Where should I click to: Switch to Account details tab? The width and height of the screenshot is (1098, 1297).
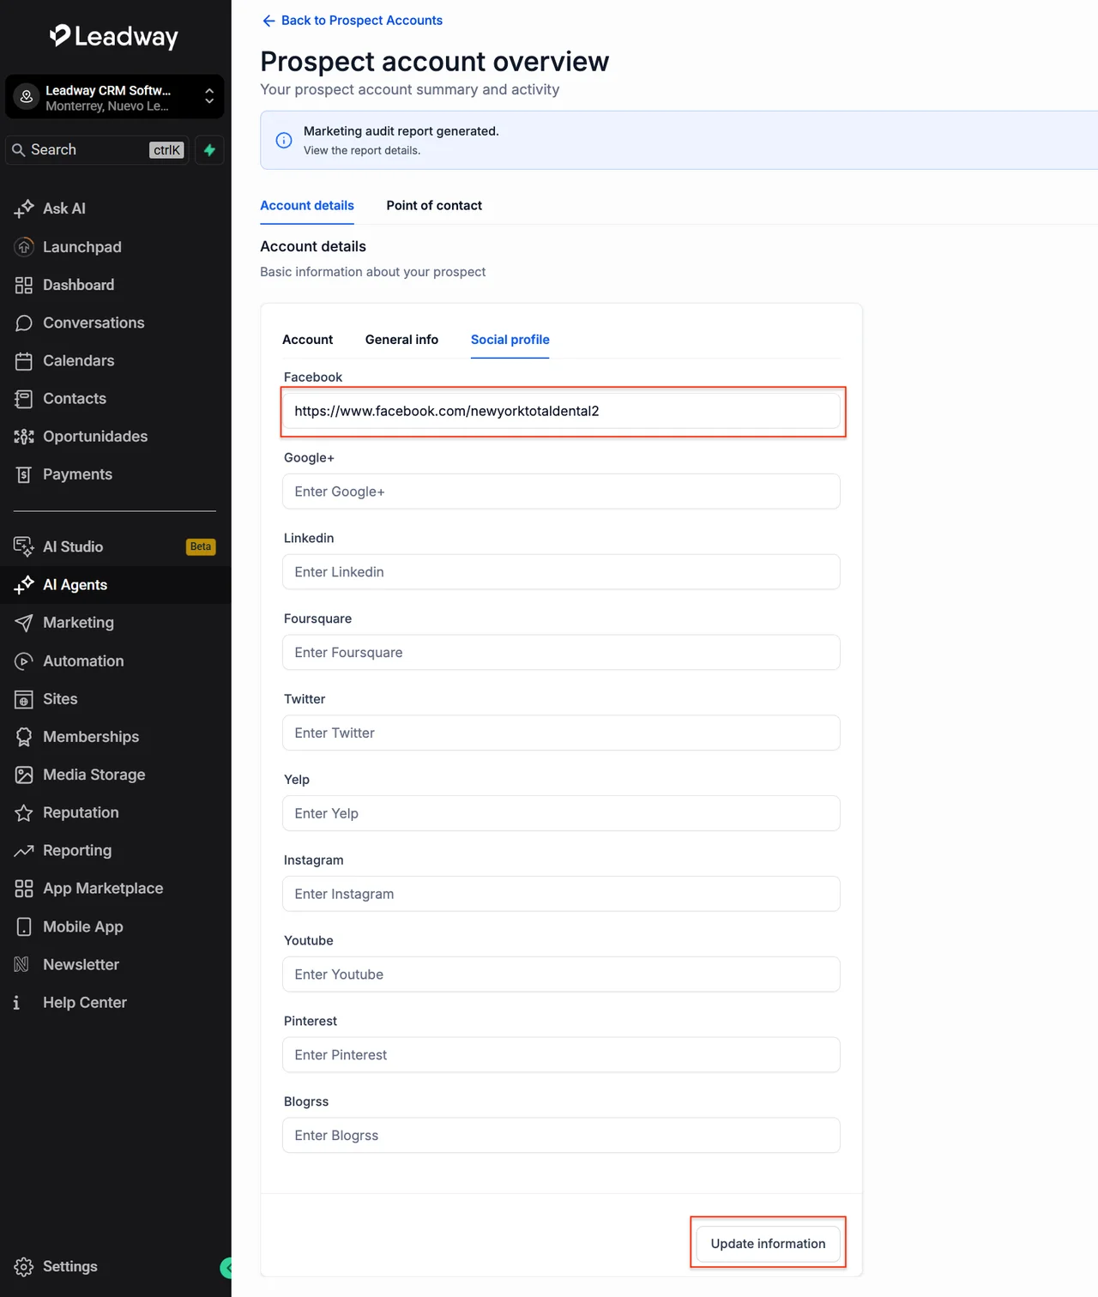click(307, 206)
